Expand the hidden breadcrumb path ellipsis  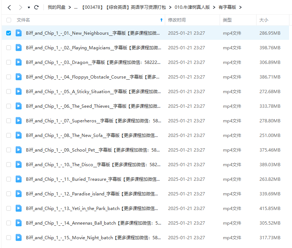[x=76, y=7]
